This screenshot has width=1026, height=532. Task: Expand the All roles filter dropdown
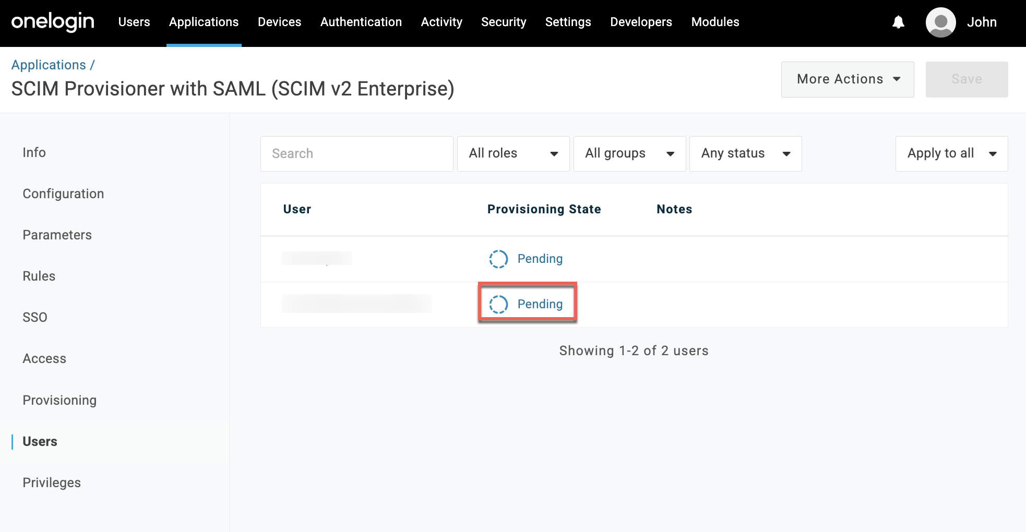coord(513,153)
